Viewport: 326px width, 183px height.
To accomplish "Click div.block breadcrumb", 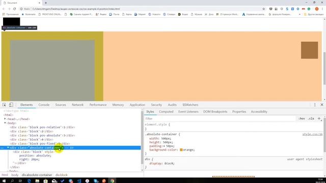I will 61,175.
